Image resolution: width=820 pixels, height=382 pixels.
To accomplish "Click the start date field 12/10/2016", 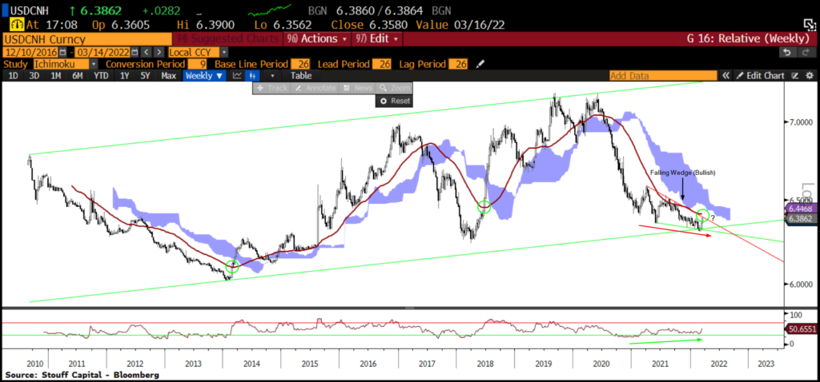I will pos(31,52).
